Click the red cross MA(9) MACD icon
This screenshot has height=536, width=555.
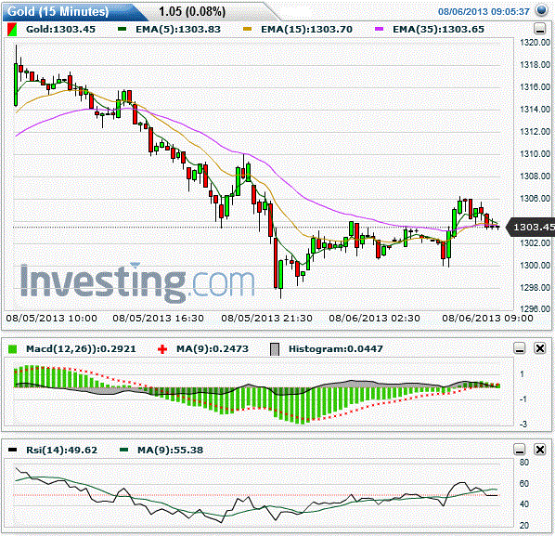pyautogui.click(x=162, y=349)
